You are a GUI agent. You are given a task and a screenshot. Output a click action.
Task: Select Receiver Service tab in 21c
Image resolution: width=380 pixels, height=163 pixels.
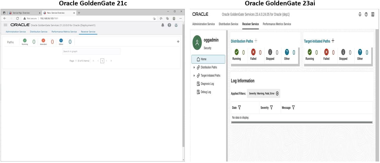[88, 32]
